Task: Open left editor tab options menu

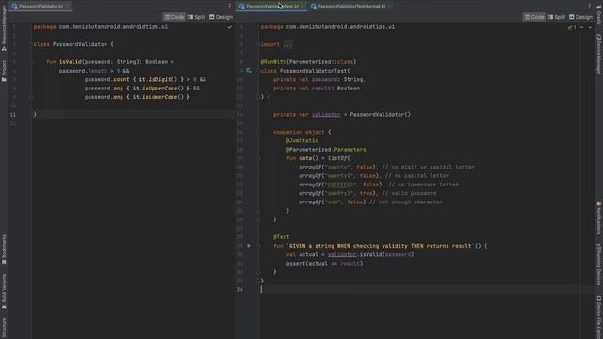Action: 230,6
